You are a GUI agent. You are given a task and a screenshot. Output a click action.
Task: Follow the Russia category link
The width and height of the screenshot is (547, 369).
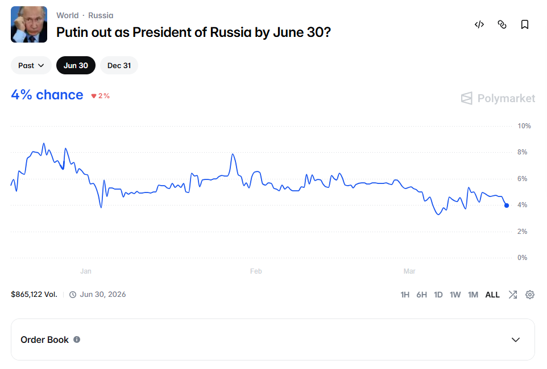[101, 15]
